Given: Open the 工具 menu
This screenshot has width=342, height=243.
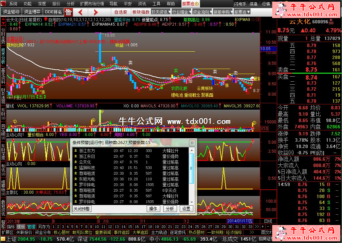Looking at the screenshot, I should pos(156,4).
